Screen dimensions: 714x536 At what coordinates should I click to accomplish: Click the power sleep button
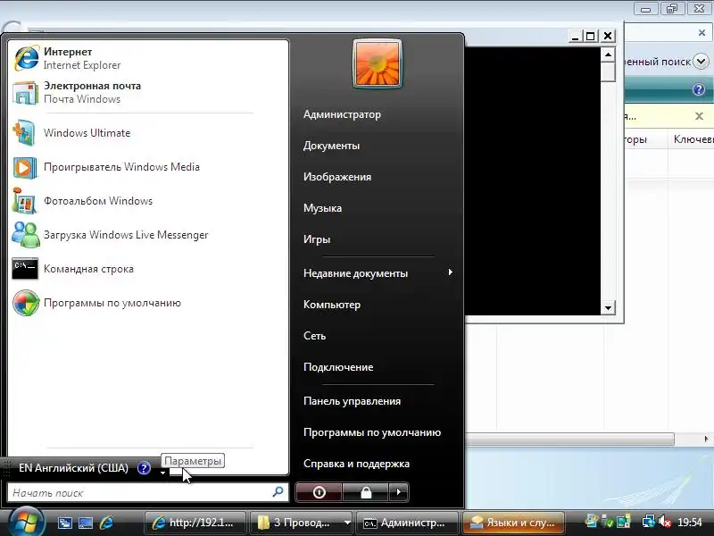click(x=319, y=492)
